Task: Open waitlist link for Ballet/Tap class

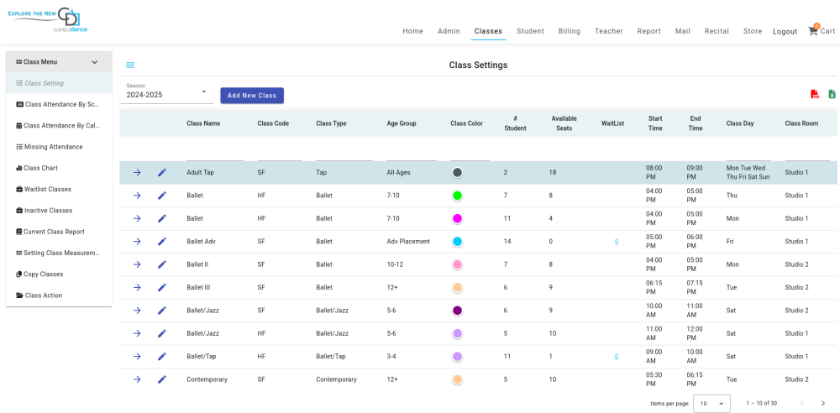Action: tap(616, 357)
